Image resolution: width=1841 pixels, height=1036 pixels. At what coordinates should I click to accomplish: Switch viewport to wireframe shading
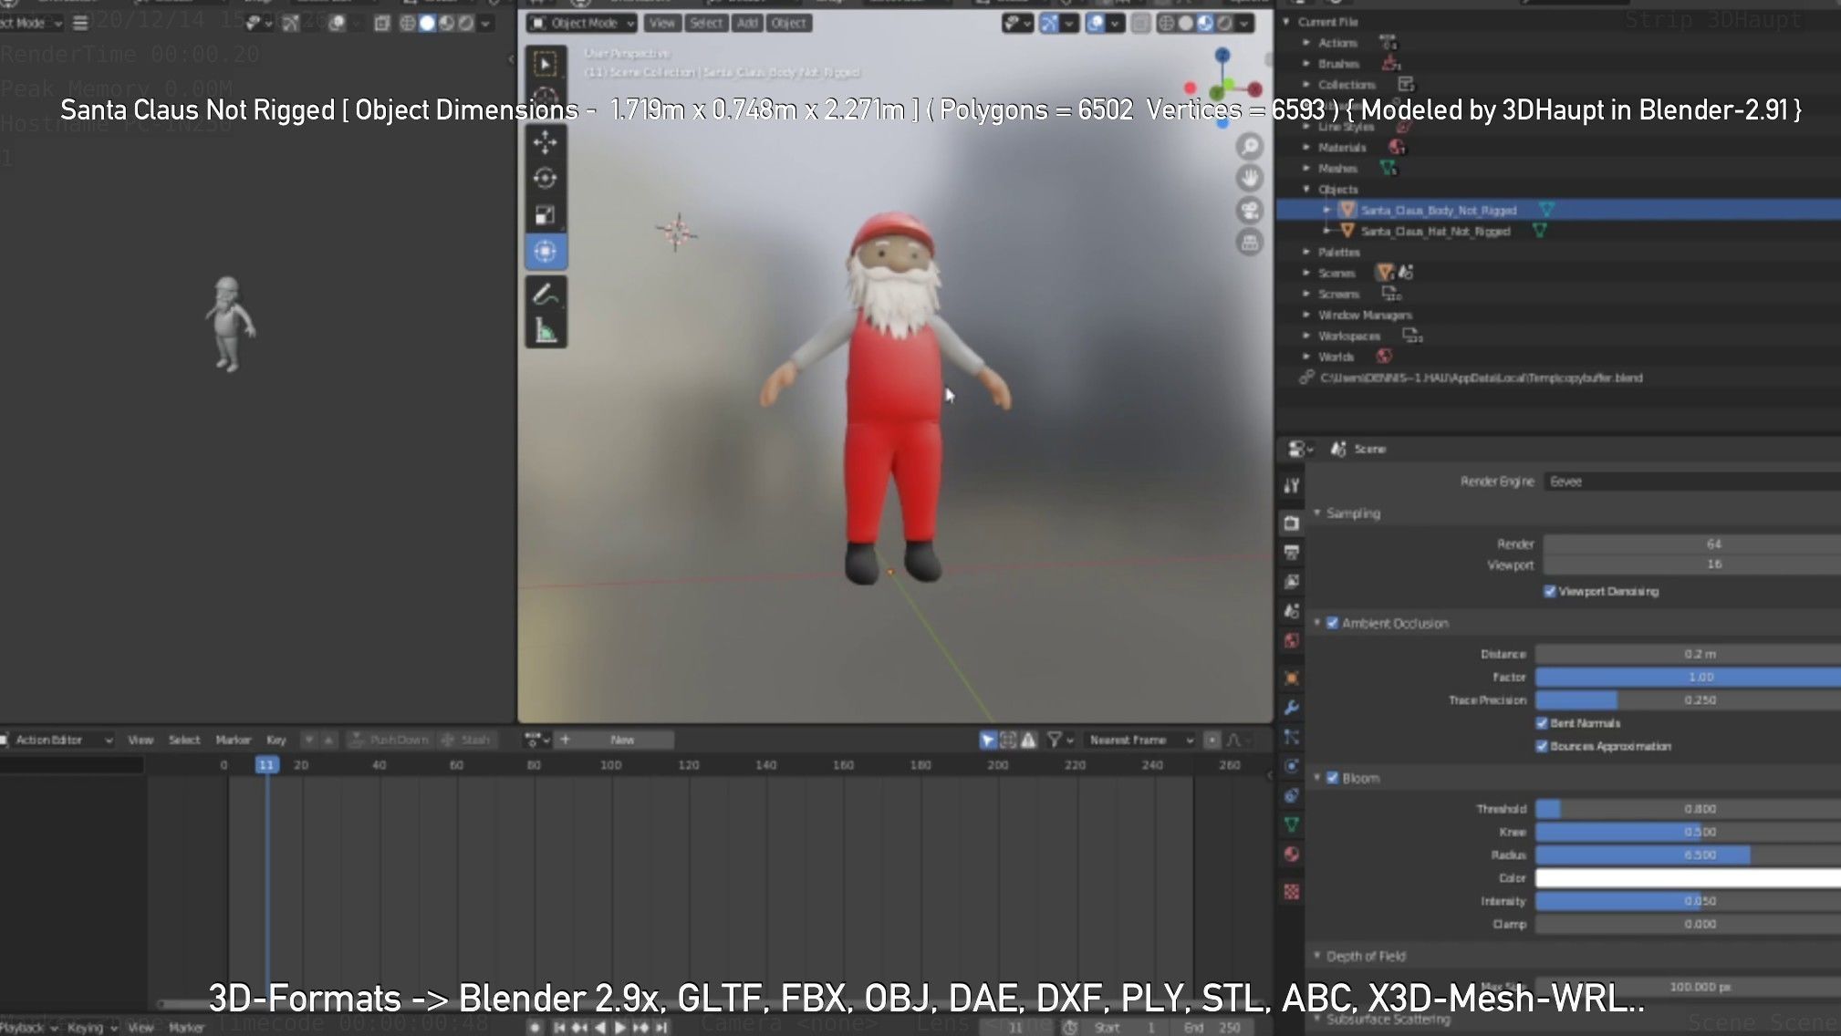[x=1166, y=24]
